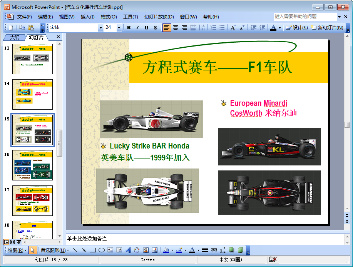Click the 新幻灯片 (New Slide) button
The height and width of the screenshot is (267, 353).
[327, 28]
